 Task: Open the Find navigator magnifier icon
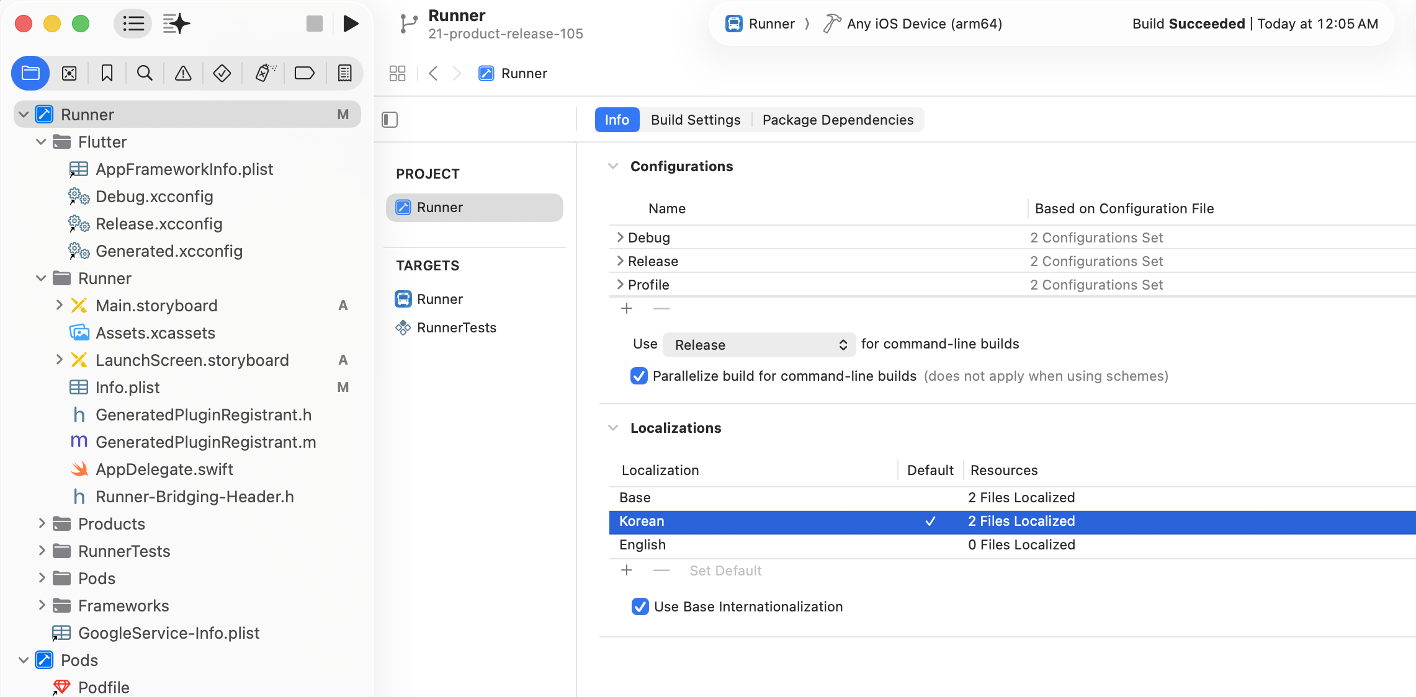[x=145, y=73]
